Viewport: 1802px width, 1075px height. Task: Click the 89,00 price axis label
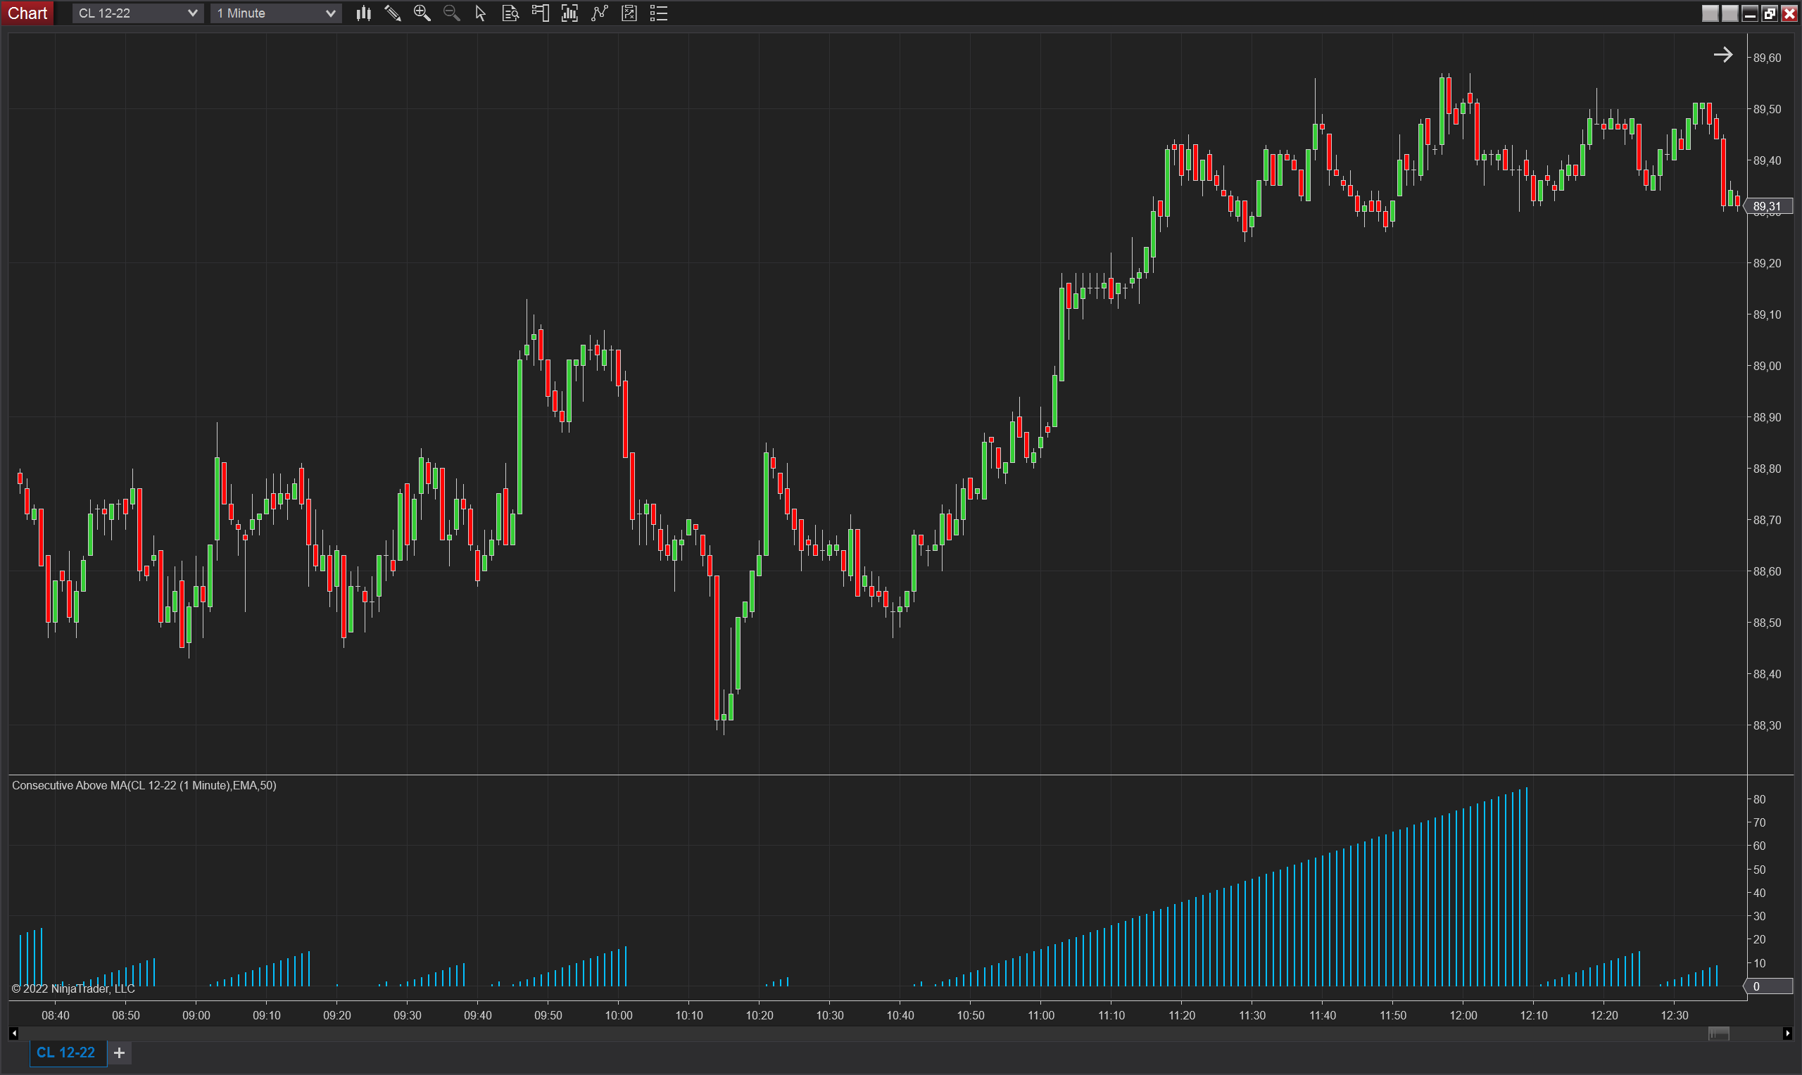[x=1768, y=366]
